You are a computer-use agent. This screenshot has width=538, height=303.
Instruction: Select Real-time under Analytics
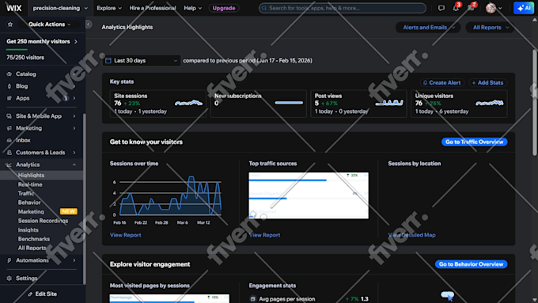pos(30,184)
